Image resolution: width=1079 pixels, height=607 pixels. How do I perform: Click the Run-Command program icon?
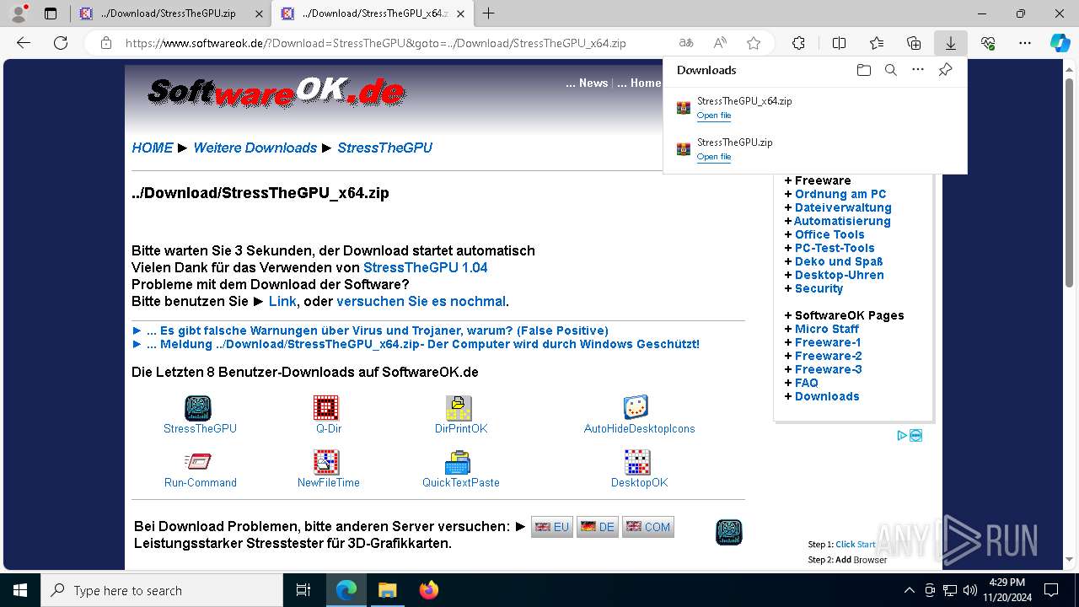pyautogui.click(x=198, y=462)
